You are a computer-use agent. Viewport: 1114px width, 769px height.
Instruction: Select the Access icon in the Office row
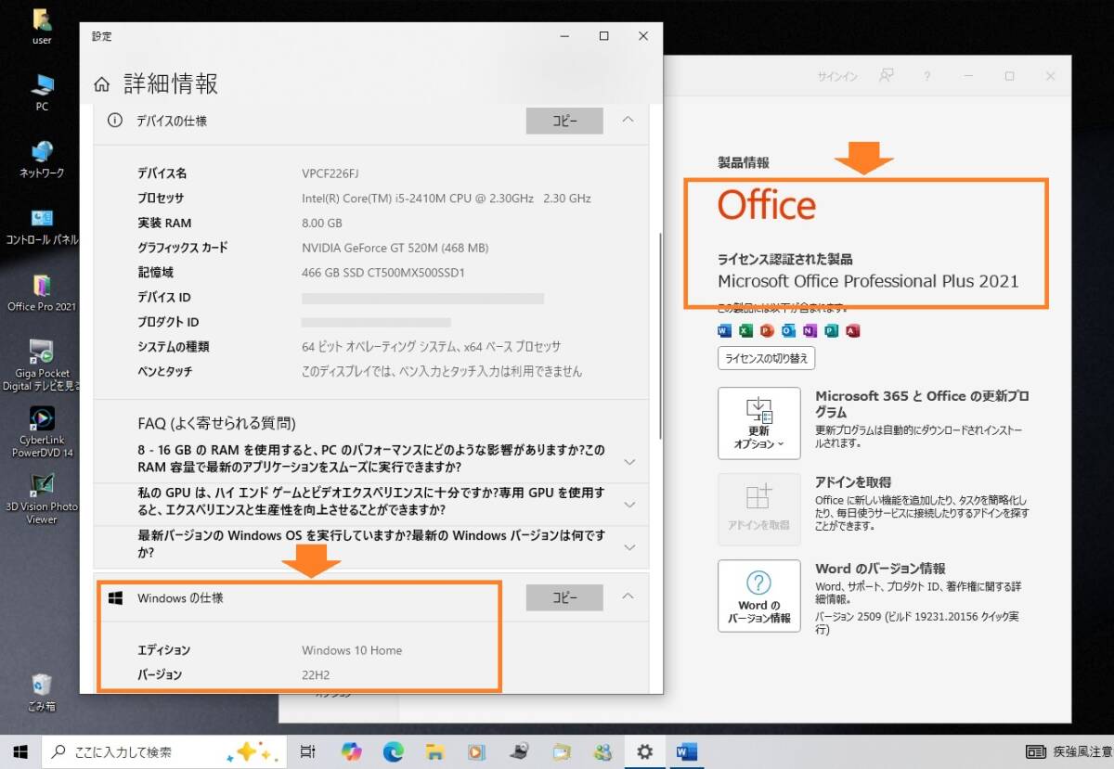click(x=852, y=330)
